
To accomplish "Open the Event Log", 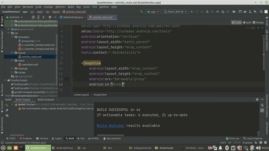I will coord(232,138).
